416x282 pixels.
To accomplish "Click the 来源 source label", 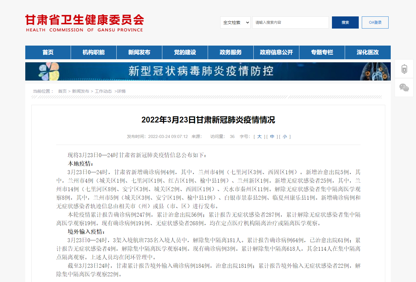I will tap(197, 137).
